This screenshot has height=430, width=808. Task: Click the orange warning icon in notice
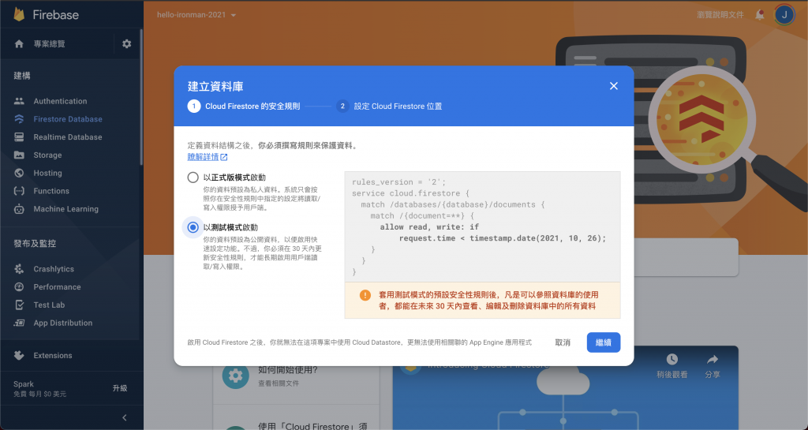pyautogui.click(x=365, y=295)
